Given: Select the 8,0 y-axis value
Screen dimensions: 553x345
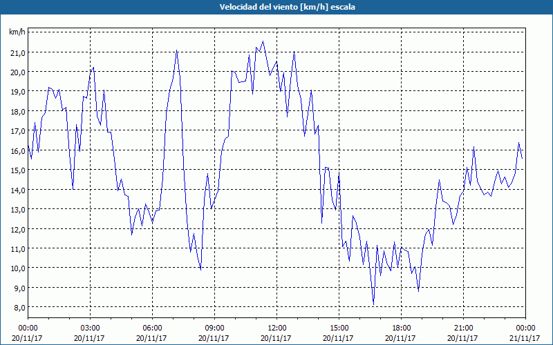Looking at the screenshot, I should tap(19, 307).
